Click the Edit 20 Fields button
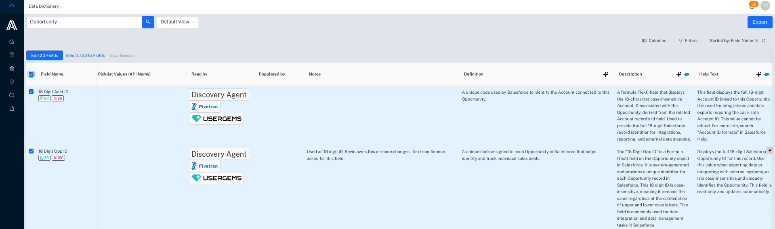 pyautogui.click(x=44, y=55)
